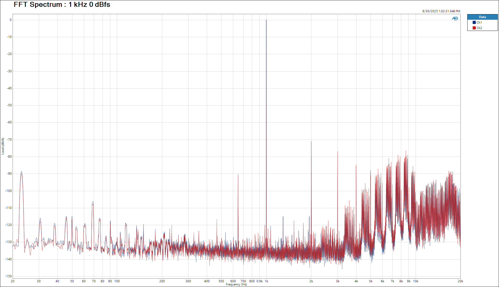This screenshot has width=499, height=287.
Task: Select the Ch1 legend label
Action: point(479,23)
